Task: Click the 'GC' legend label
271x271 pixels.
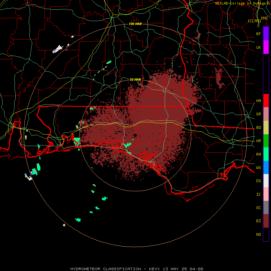Action: 258,207
